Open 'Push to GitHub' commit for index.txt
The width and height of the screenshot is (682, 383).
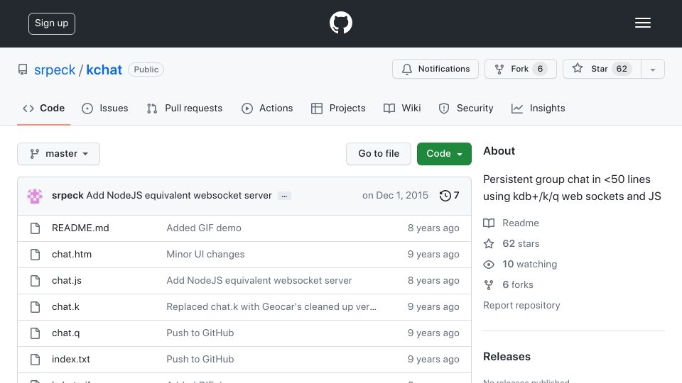(200, 360)
